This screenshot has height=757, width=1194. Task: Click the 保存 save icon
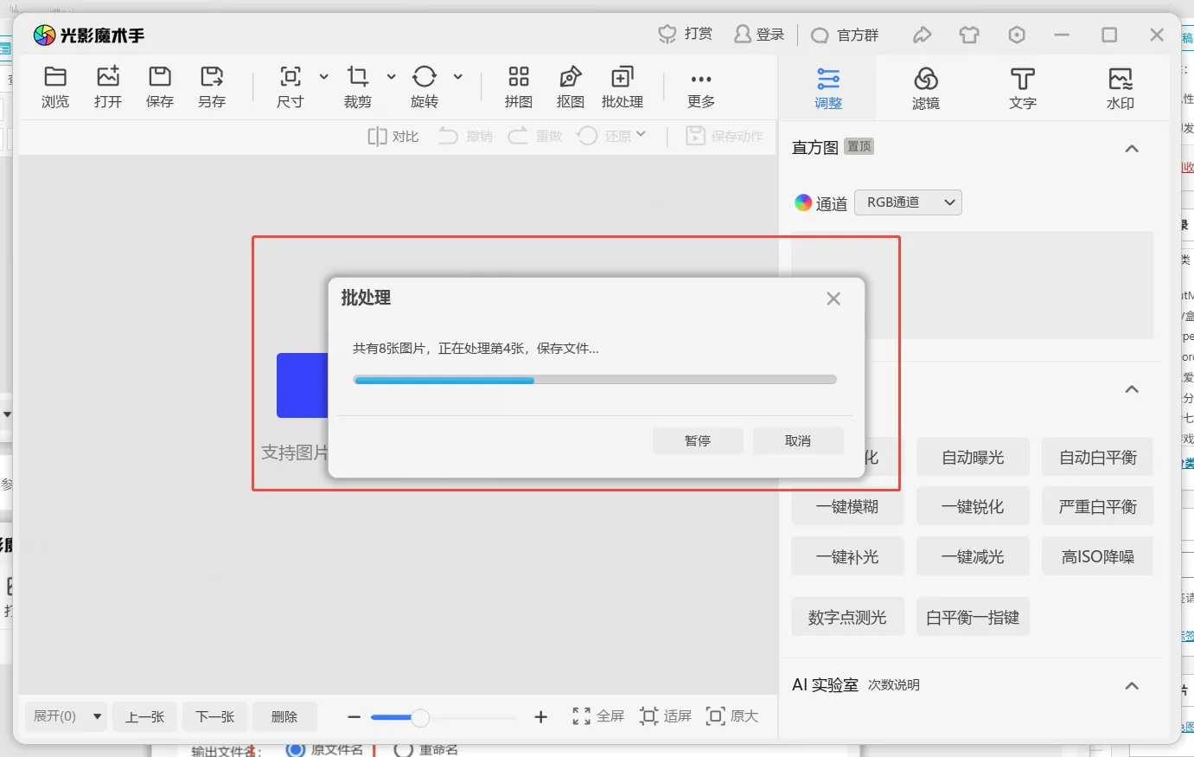point(160,77)
